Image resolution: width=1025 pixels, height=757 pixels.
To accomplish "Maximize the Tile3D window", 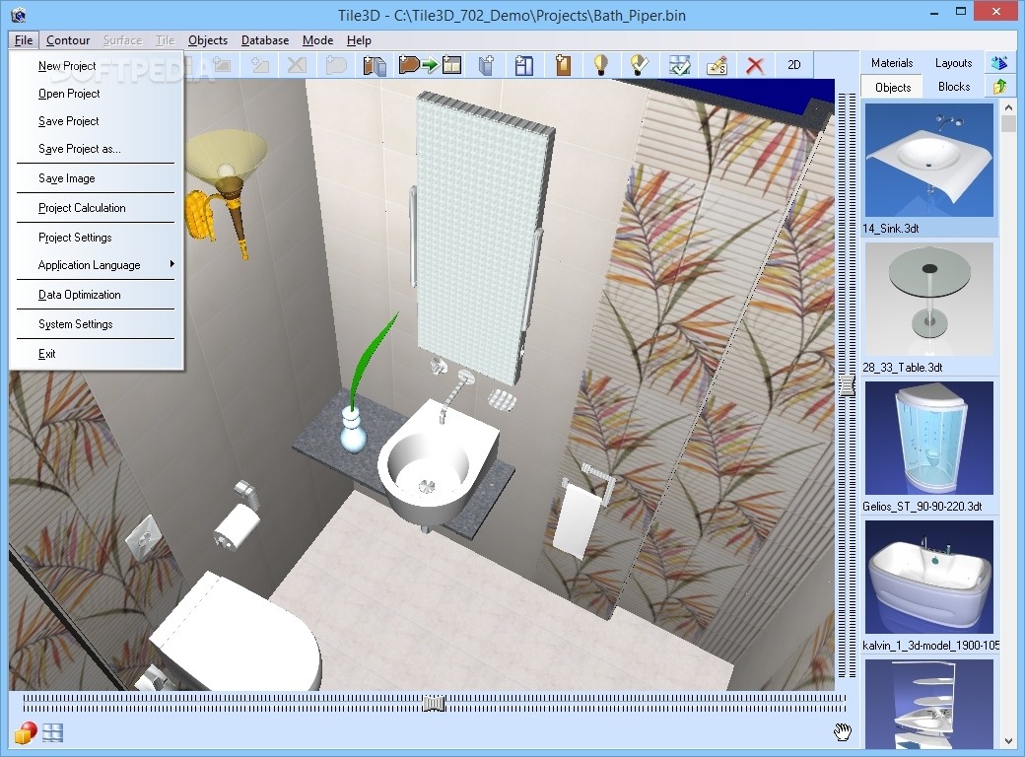I will (960, 11).
